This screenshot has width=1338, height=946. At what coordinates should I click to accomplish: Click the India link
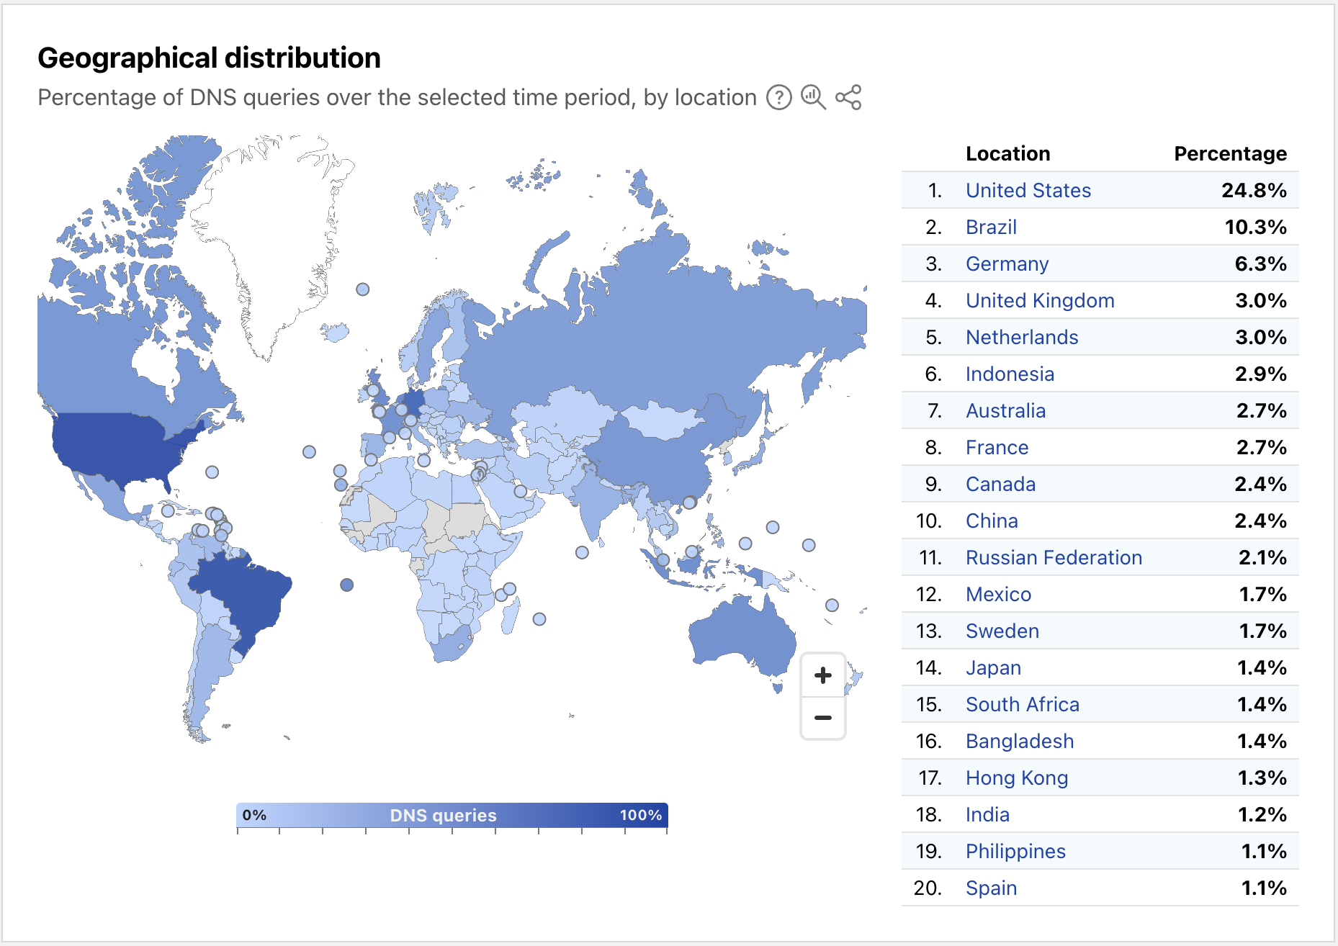(x=987, y=814)
